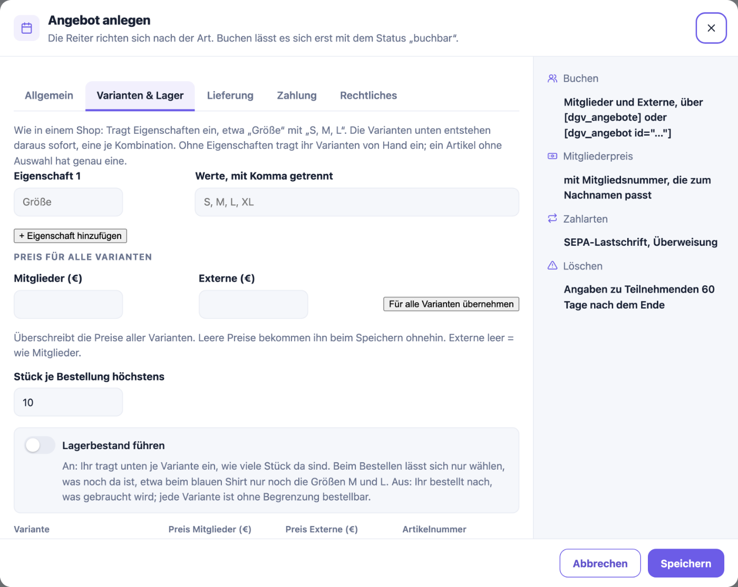Click the Abbrechen button
The image size is (738, 587).
point(600,563)
